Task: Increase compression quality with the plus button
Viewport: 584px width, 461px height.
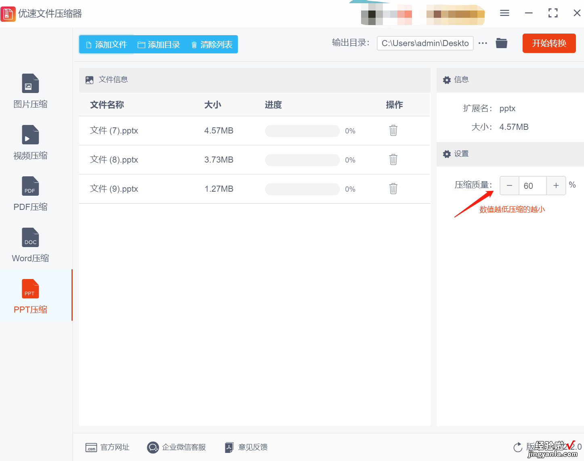Action: 556,186
